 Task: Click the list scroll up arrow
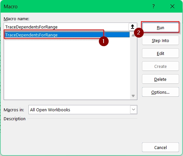click(x=133, y=35)
